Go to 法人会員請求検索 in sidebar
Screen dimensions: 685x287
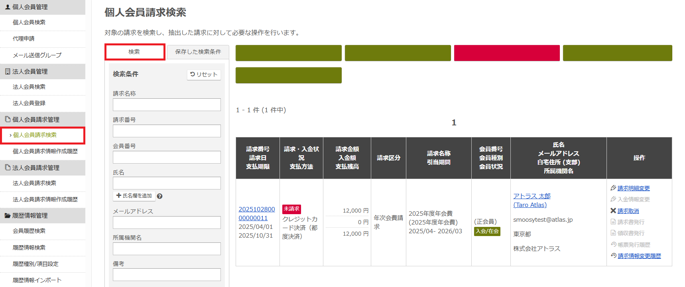[34, 183]
